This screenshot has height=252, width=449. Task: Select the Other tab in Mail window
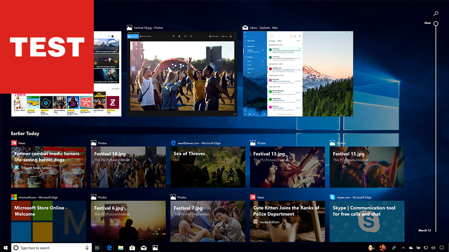pos(279,41)
